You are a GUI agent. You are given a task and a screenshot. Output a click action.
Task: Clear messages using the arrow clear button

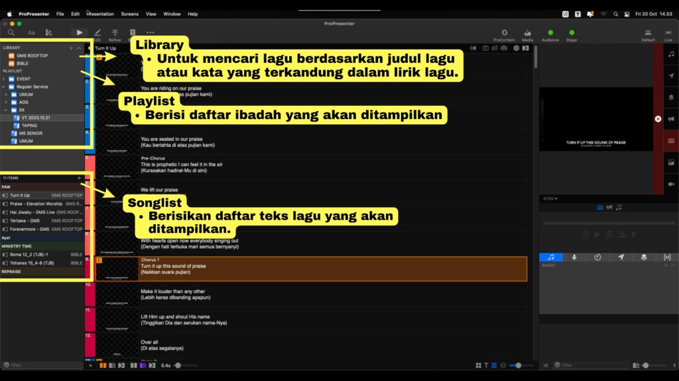(x=671, y=76)
